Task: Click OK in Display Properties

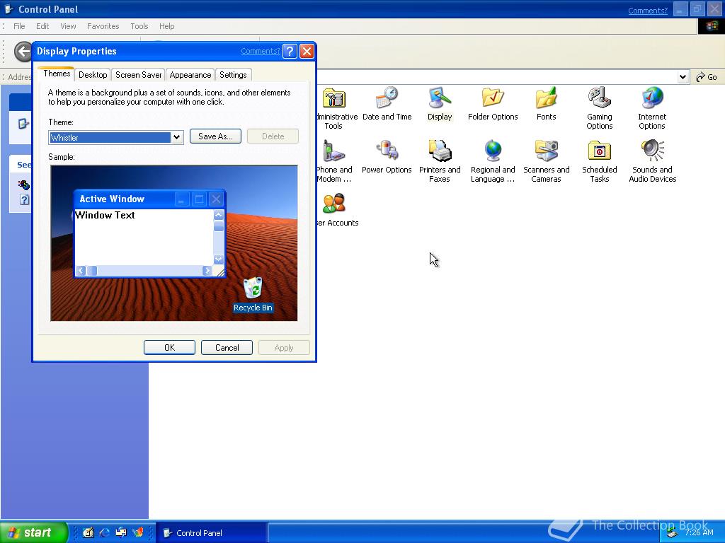Action: [169, 348]
